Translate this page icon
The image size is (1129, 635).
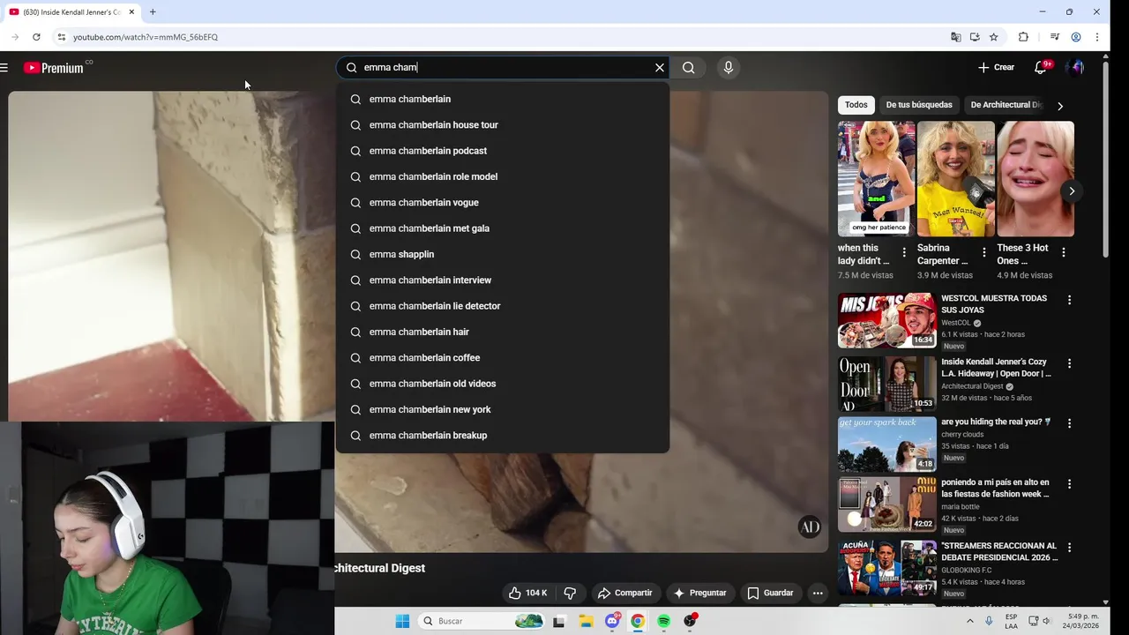click(x=955, y=37)
